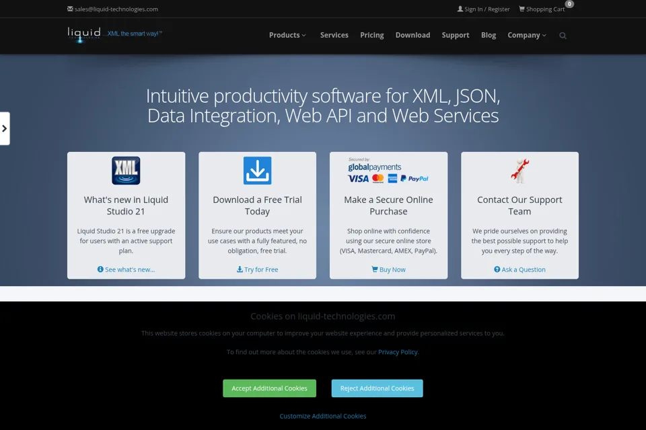This screenshot has height=430, width=646.
Task: Open the Services menu item
Action: [334, 36]
